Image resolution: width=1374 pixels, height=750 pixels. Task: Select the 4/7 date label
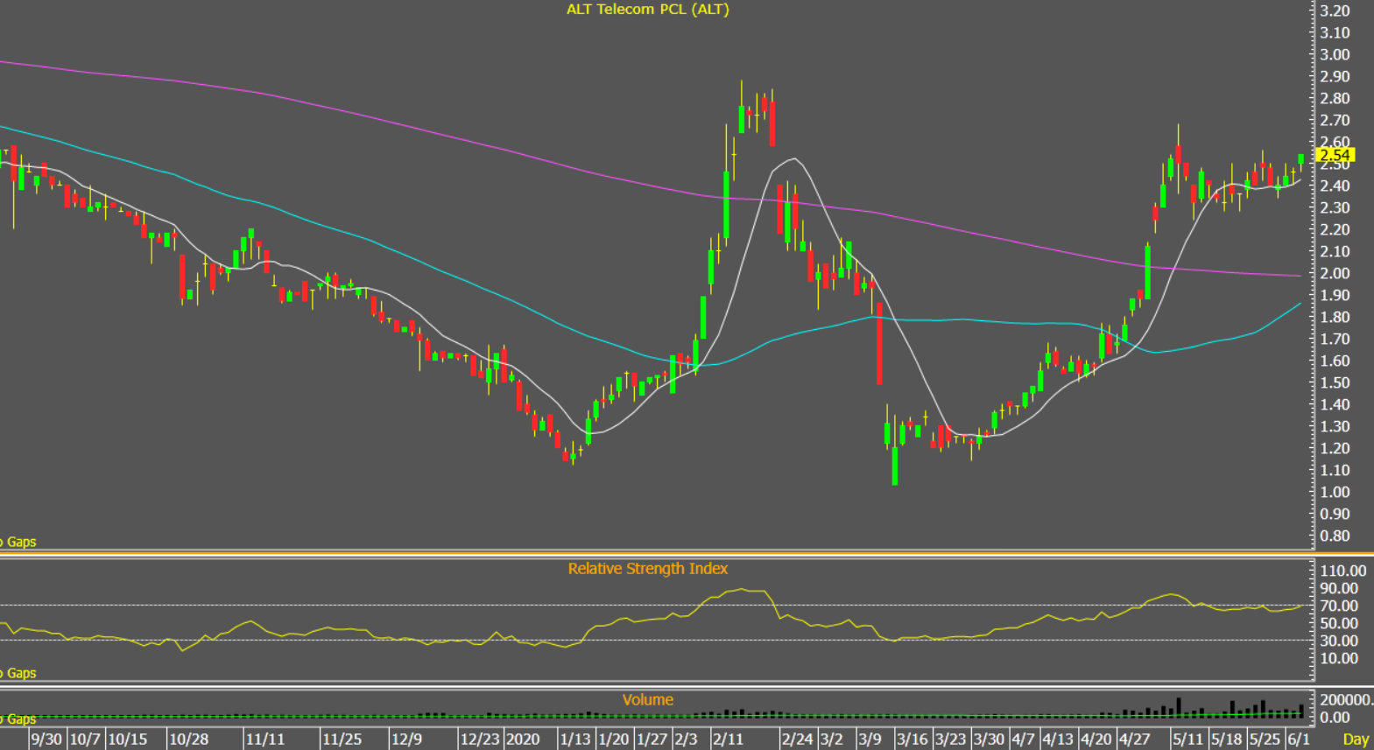tap(1024, 739)
